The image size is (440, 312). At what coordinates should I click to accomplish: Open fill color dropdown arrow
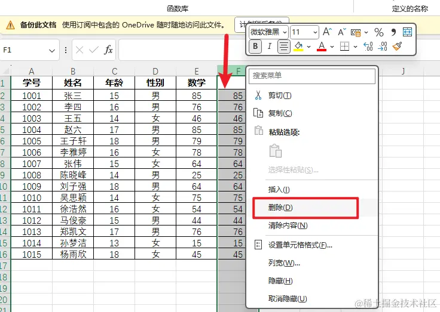click(308, 47)
